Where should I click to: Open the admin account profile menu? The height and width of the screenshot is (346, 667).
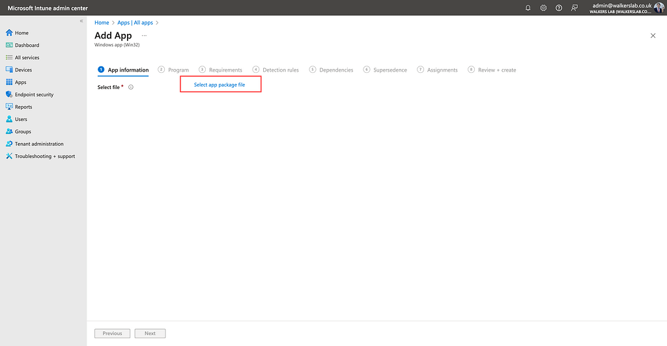pyautogui.click(x=659, y=8)
